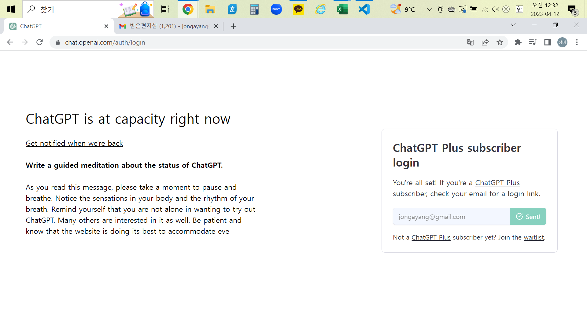The height and width of the screenshot is (330, 587).
Task: Open a new browser tab
Action: [233, 26]
